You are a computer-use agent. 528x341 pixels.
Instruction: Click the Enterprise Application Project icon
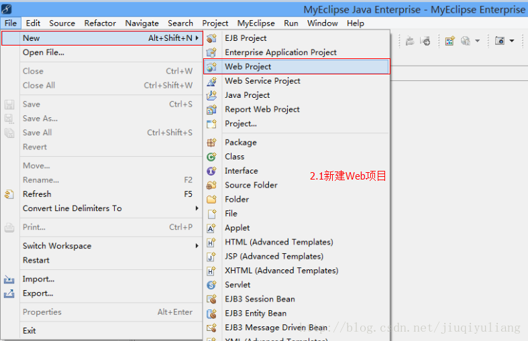click(x=211, y=52)
